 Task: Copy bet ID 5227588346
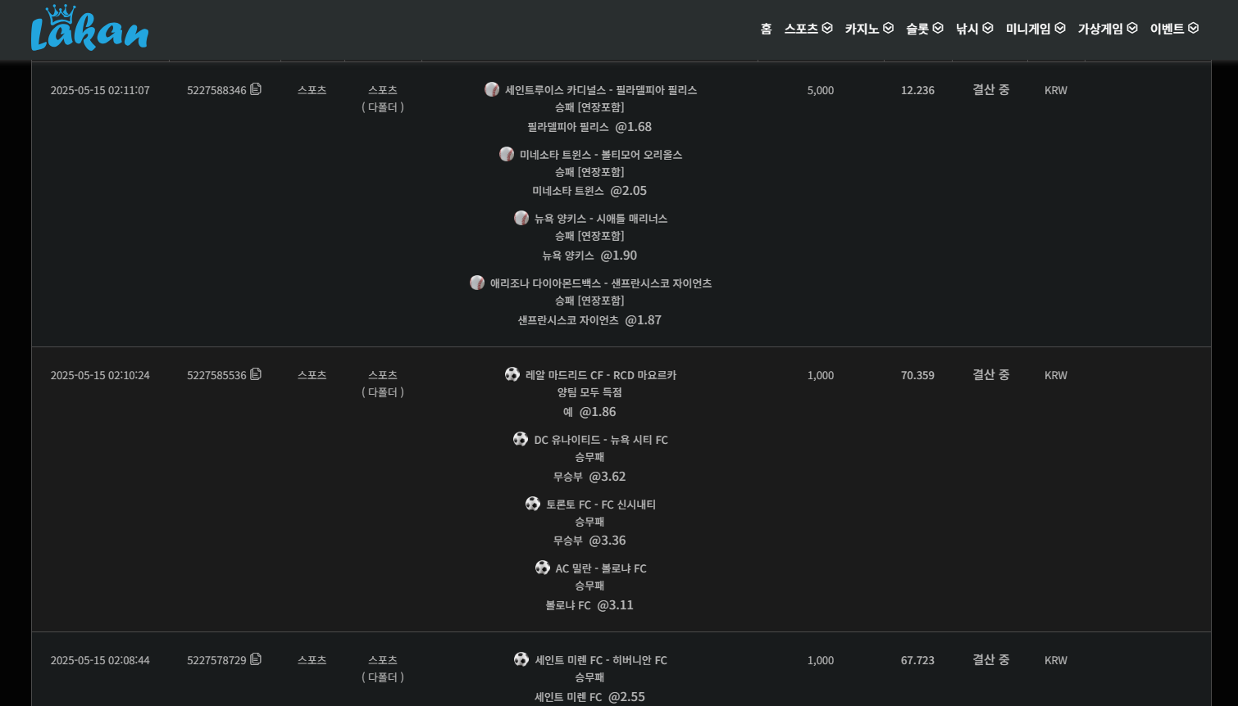click(256, 89)
